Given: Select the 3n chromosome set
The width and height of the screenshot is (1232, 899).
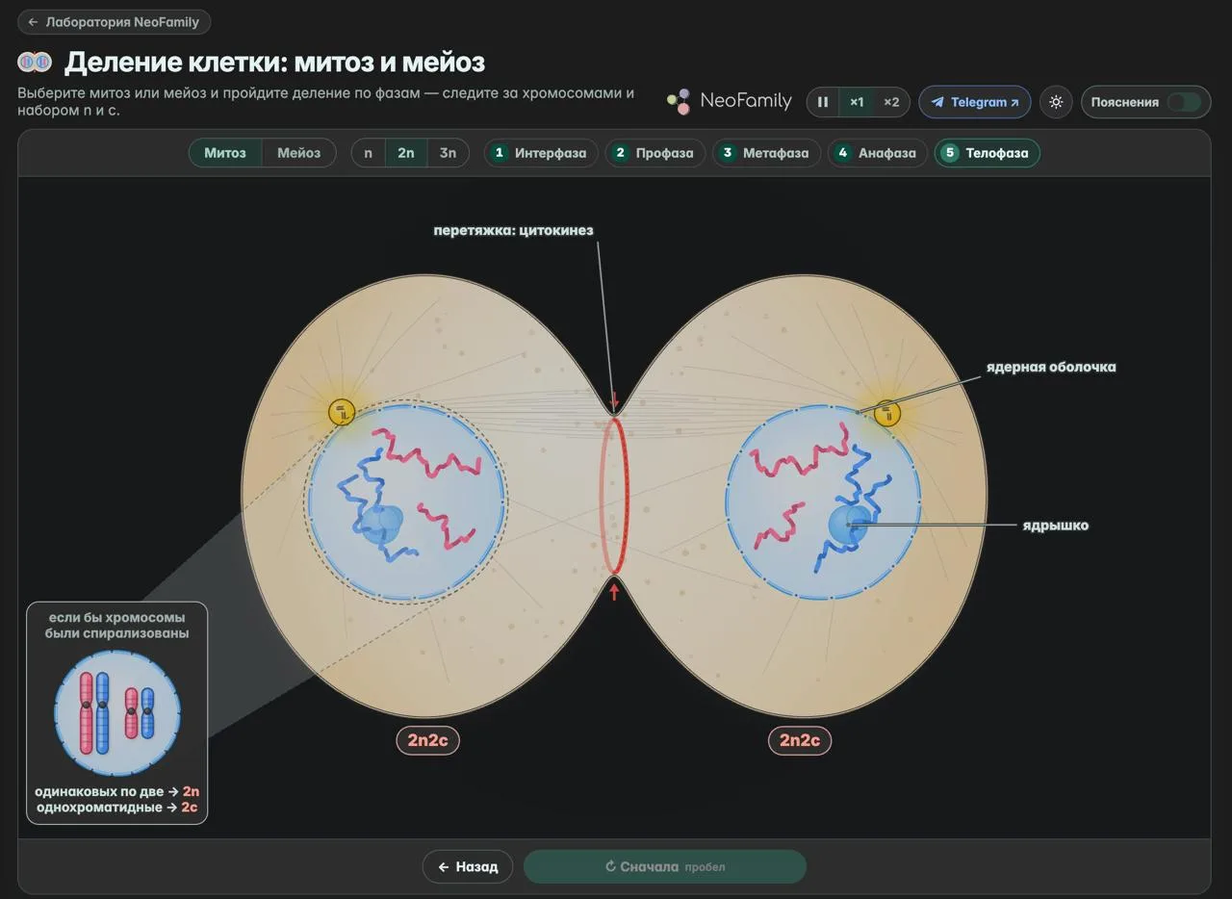Looking at the screenshot, I should click(x=448, y=153).
